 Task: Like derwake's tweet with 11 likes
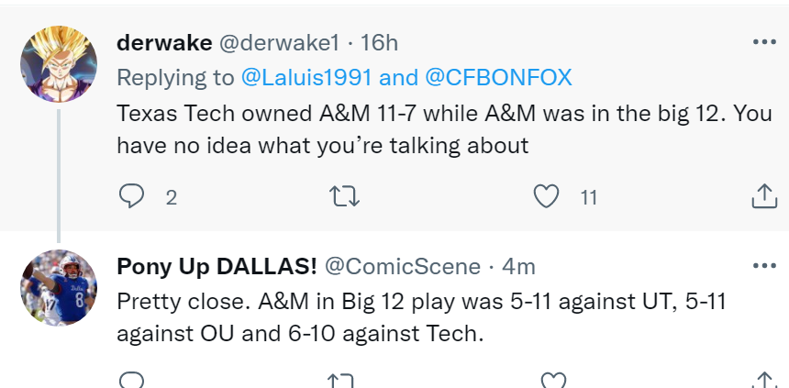pyautogui.click(x=547, y=195)
